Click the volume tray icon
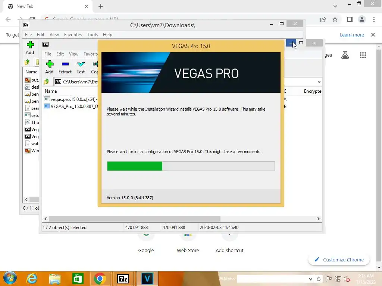This screenshot has width=382, height=286. 347,279
